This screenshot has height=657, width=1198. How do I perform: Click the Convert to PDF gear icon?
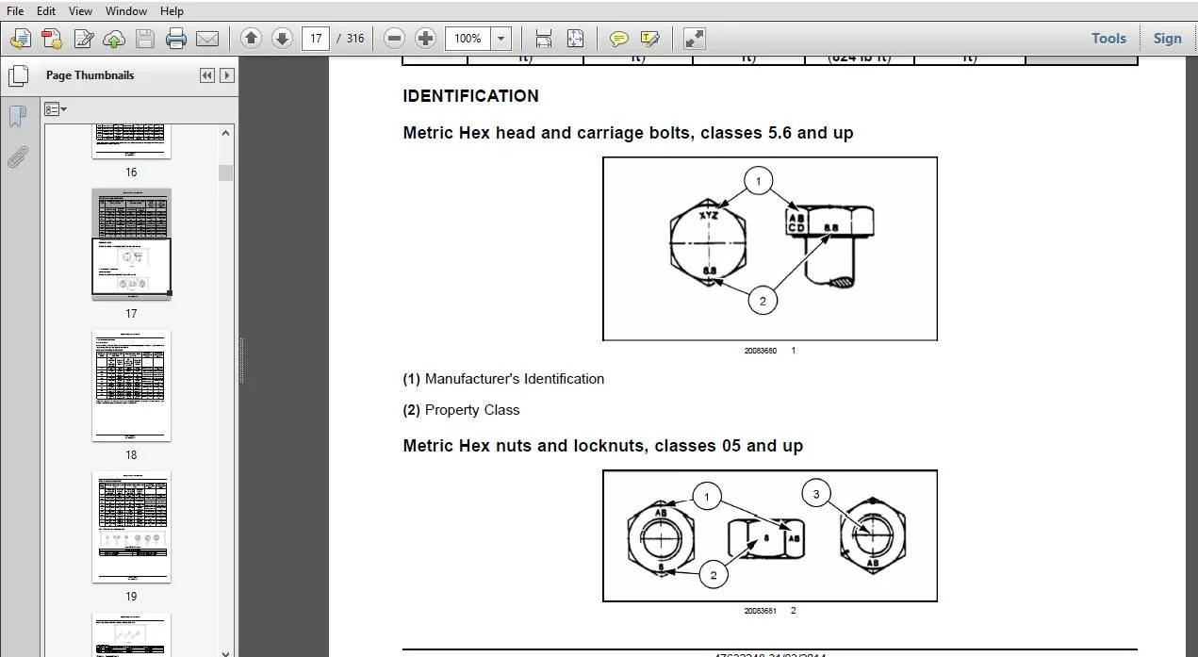(x=52, y=39)
